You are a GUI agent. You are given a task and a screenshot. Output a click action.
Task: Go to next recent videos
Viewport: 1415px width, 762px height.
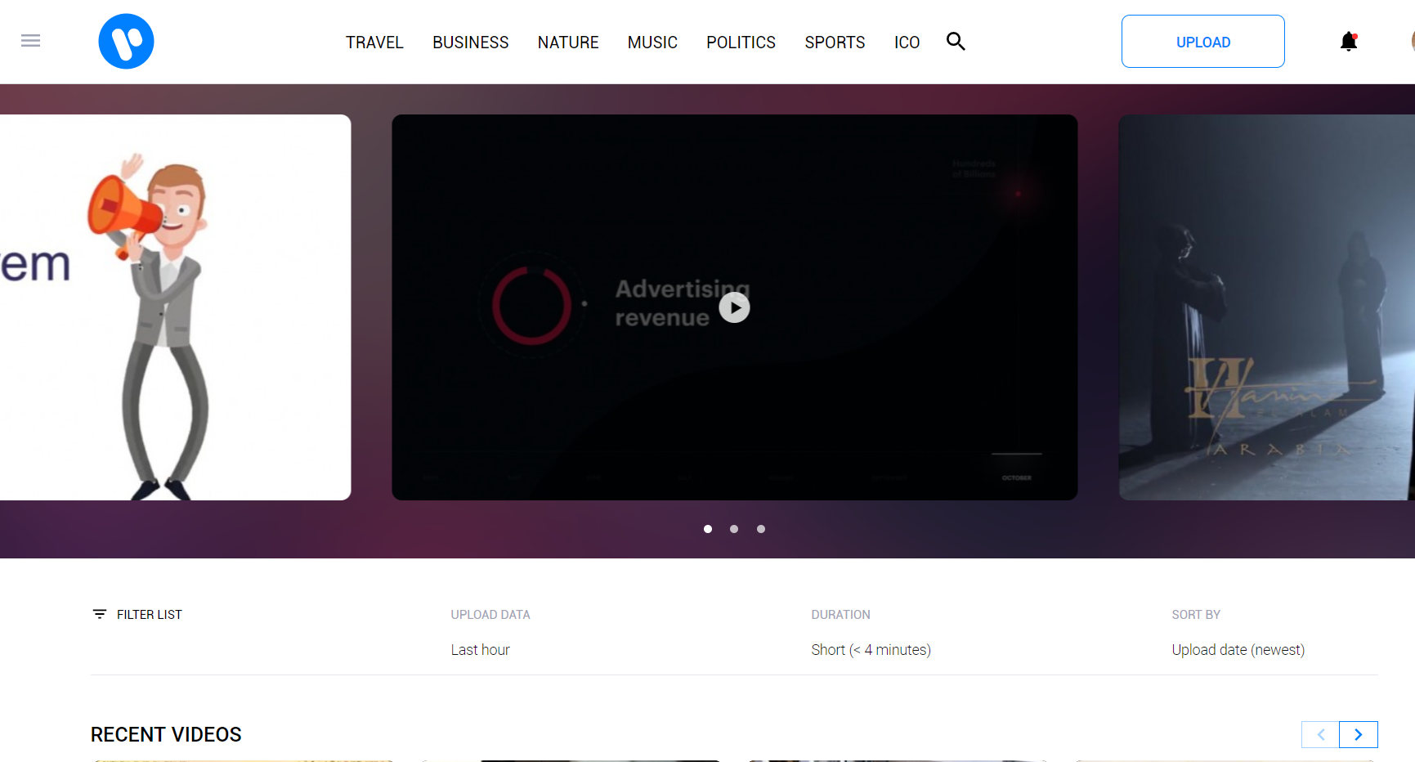click(x=1359, y=734)
